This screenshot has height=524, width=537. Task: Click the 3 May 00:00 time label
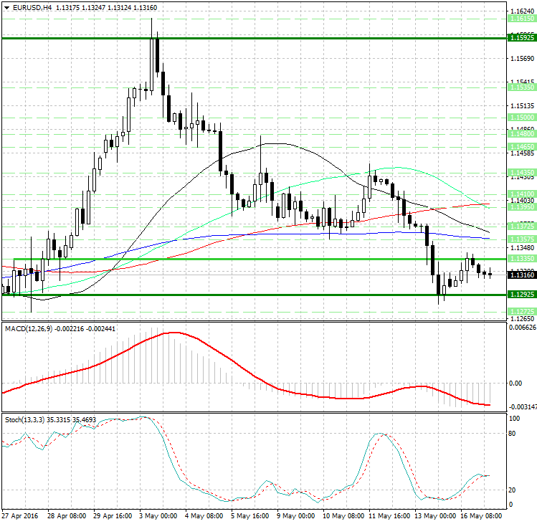[158, 516]
